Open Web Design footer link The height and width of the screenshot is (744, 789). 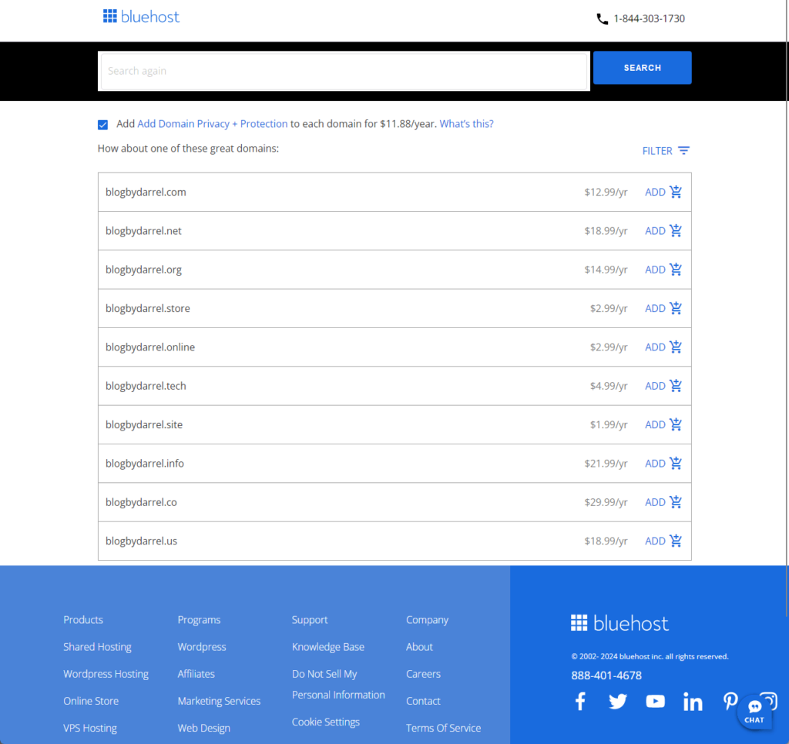(203, 728)
